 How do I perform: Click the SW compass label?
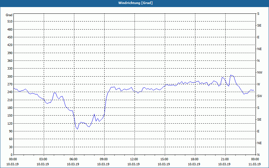tap(260, 96)
